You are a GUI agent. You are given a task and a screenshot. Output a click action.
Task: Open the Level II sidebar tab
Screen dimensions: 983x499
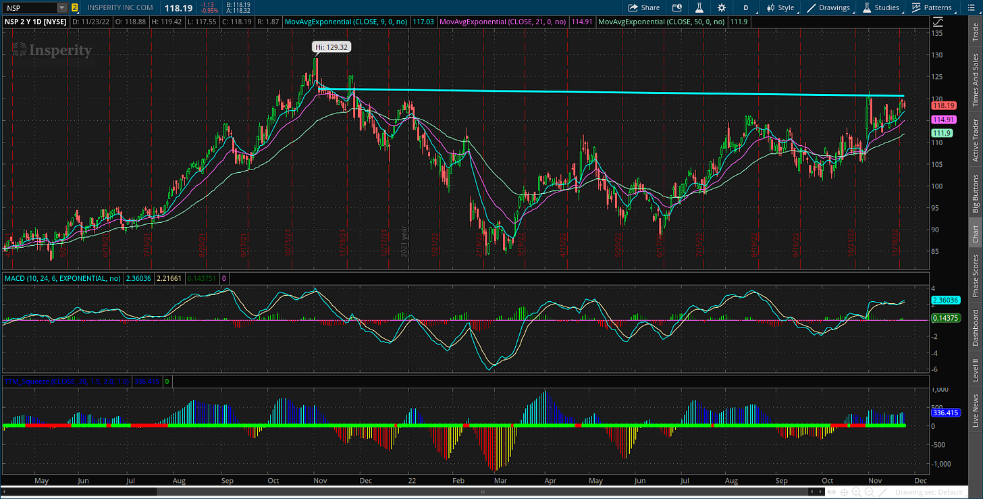tap(976, 371)
